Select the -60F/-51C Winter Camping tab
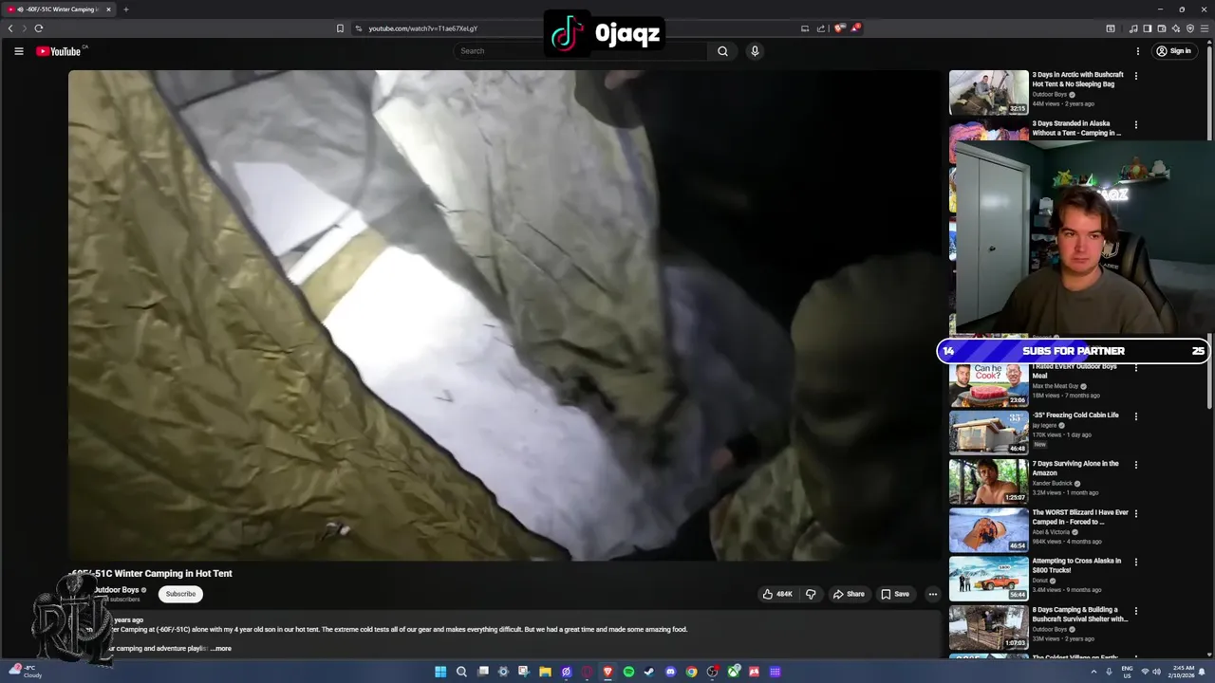1215x683 pixels. coord(57,9)
